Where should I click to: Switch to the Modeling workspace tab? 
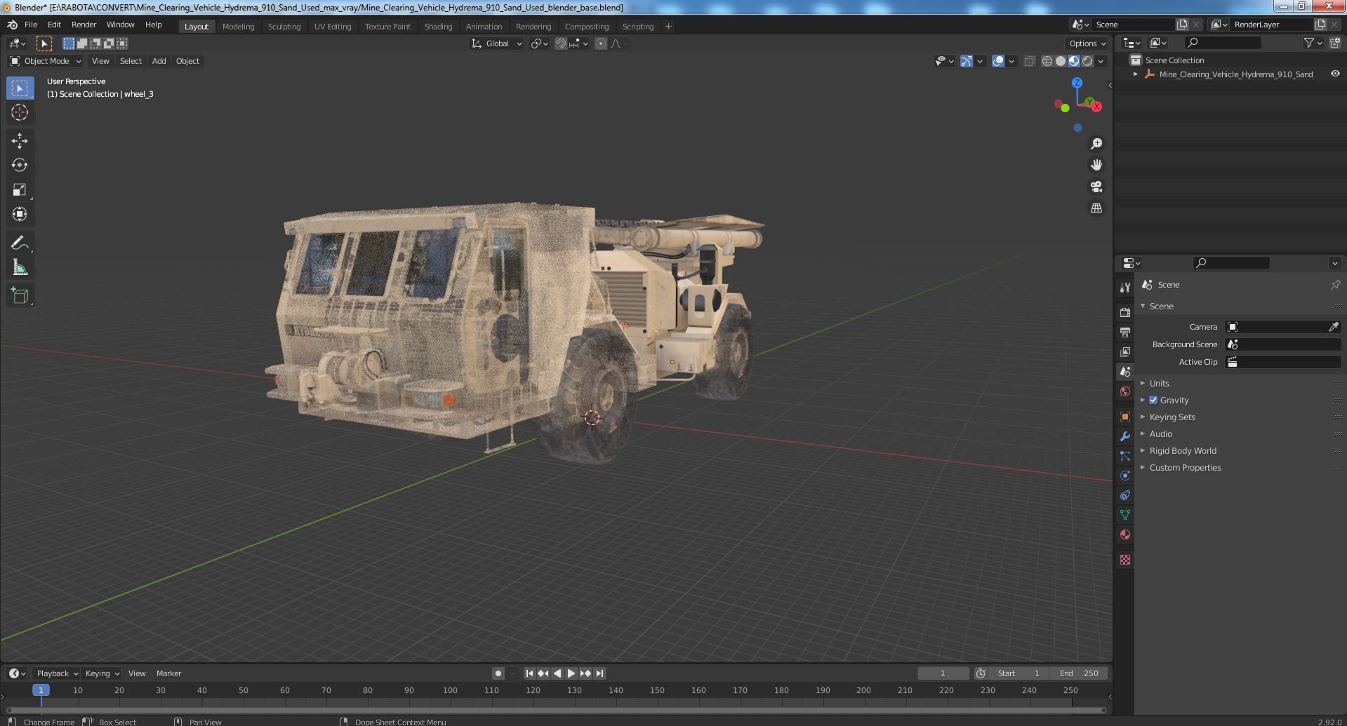(x=238, y=27)
